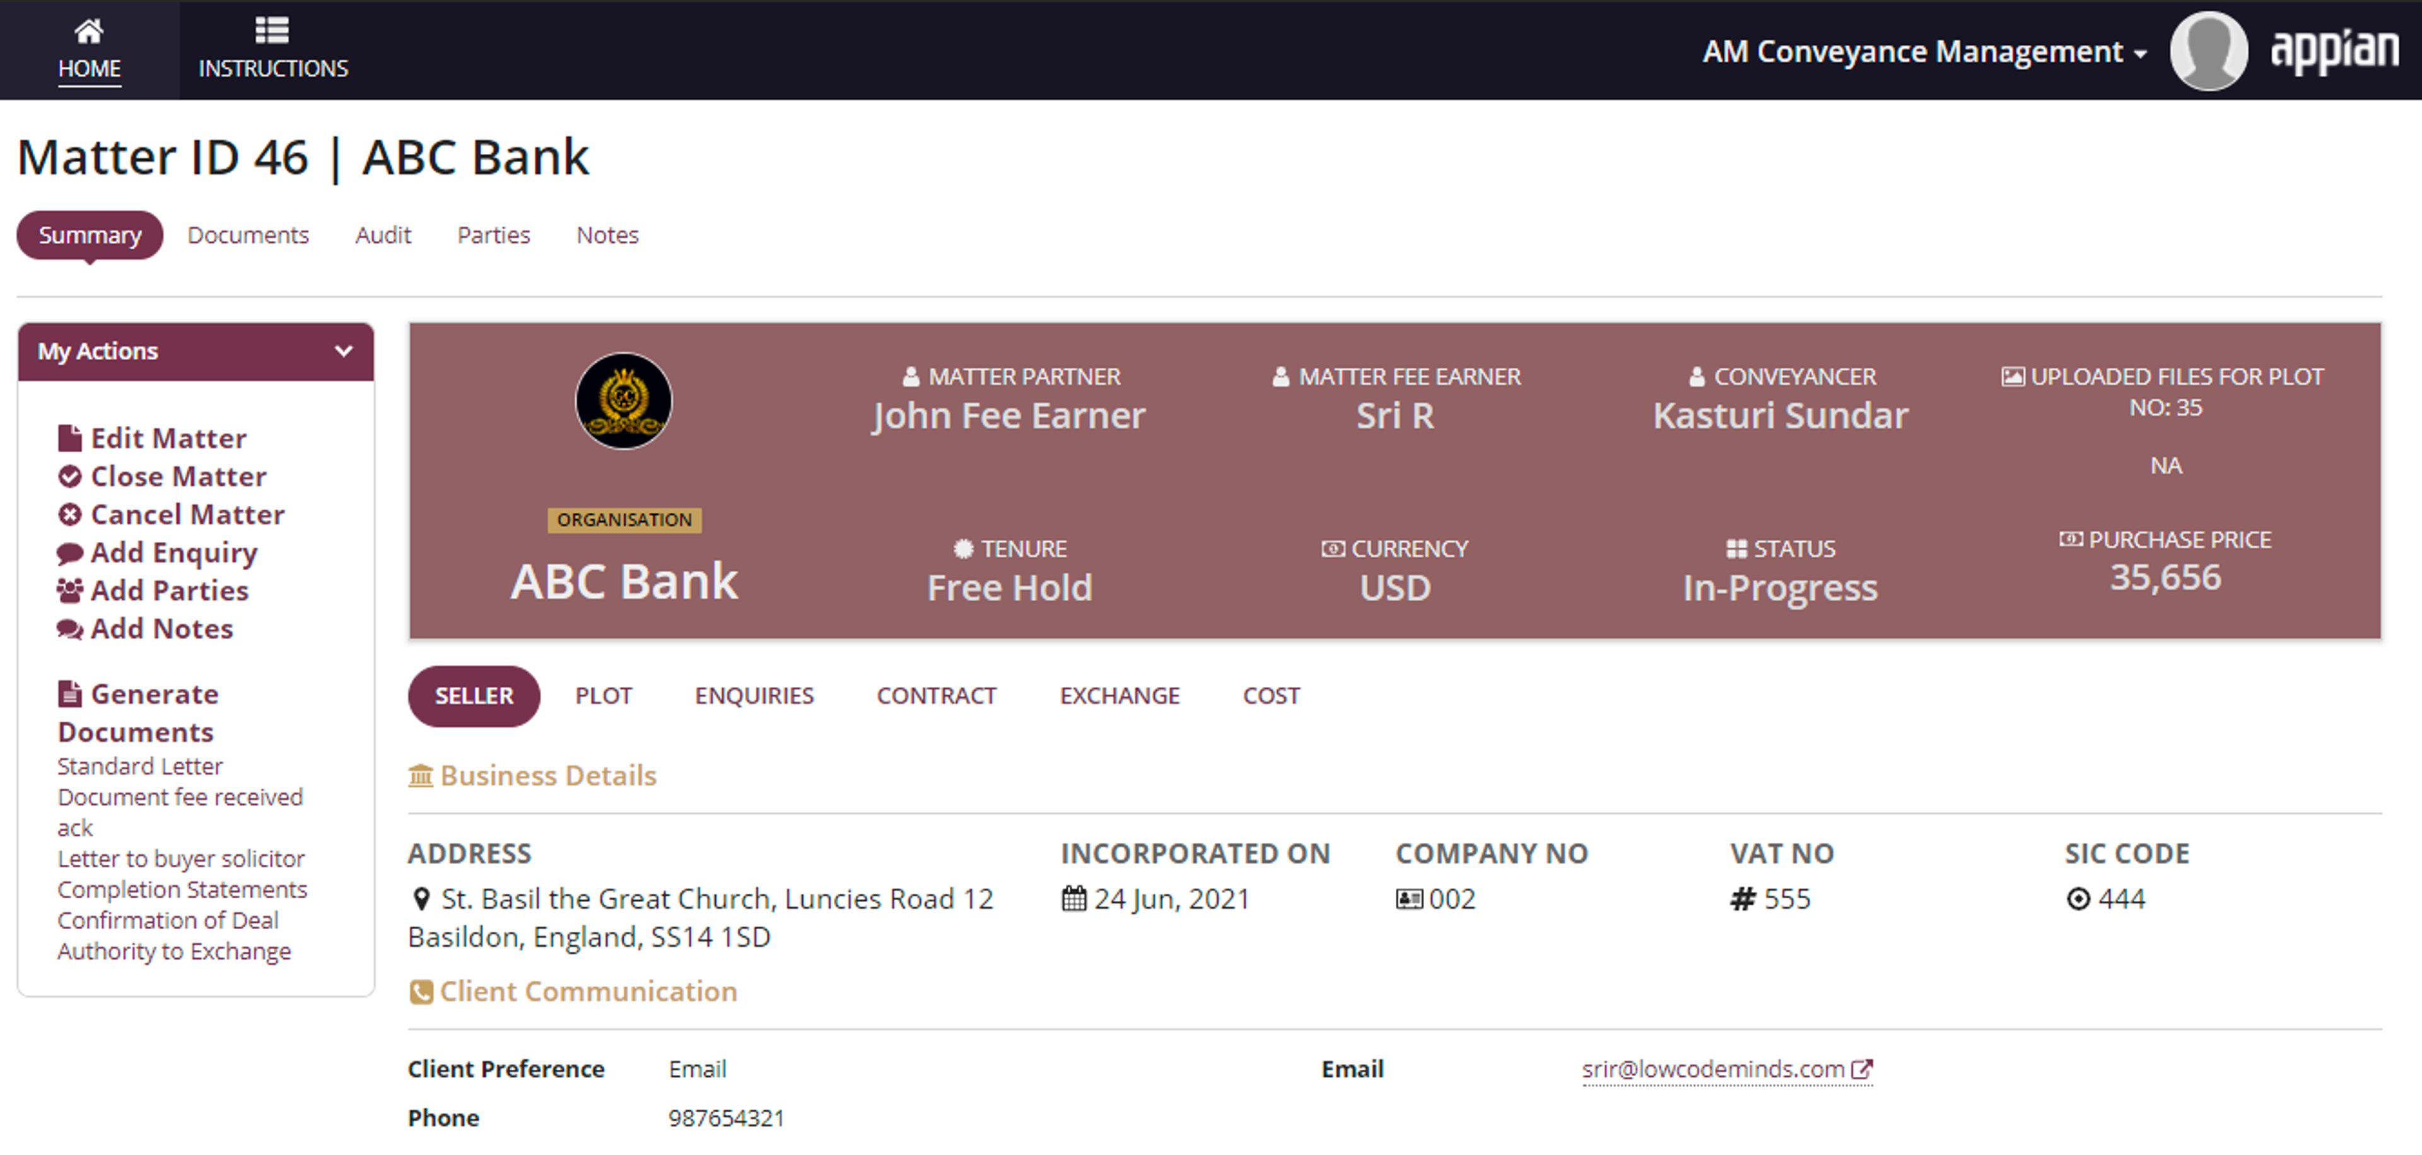The height and width of the screenshot is (1155, 2422).
Task: Switch to the CONTRACT sub-tab
Action: click(x=937, y=696)
